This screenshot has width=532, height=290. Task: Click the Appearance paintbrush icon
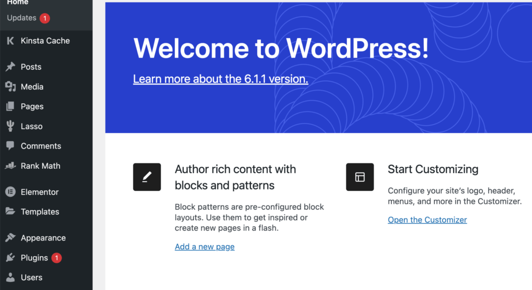tap(10, 238)
